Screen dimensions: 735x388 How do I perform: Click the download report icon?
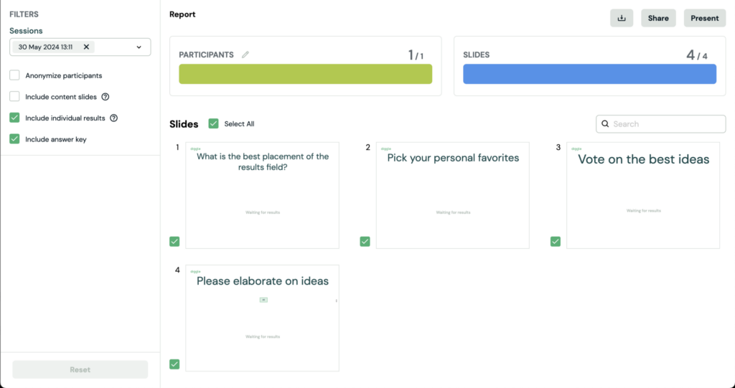click(622, 18)
